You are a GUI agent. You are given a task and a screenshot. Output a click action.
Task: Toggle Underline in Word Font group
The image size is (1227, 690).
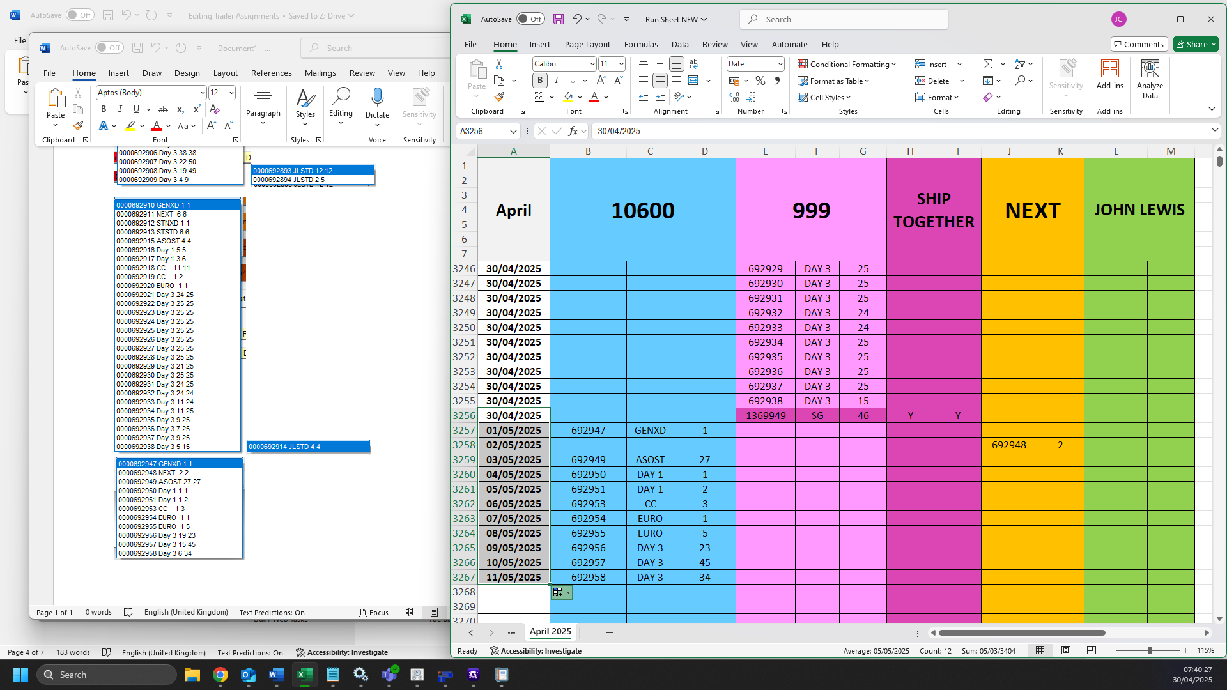tap(136, 109)
